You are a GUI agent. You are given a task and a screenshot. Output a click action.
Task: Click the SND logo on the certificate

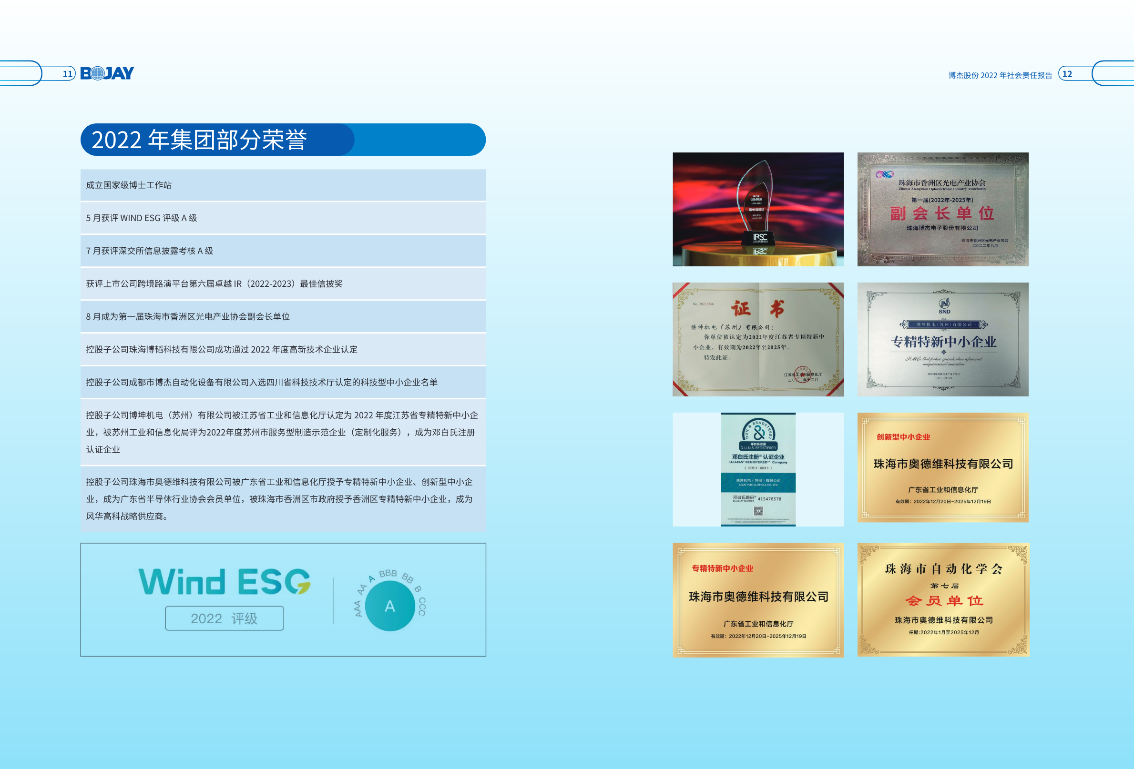pyautogui.click(x=944, y=306)
